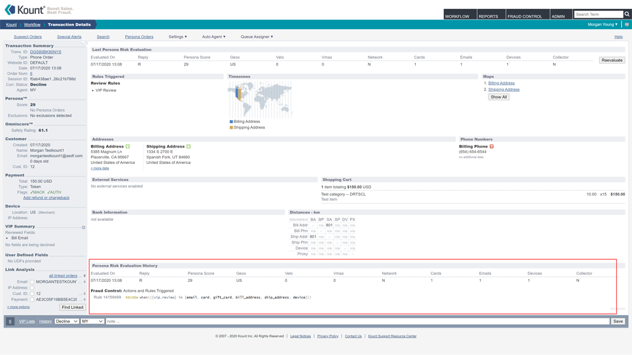Open the Fraud Control menu tab
Image resolution: width=632 pixels, height=355 pixels.
[525, 16]
